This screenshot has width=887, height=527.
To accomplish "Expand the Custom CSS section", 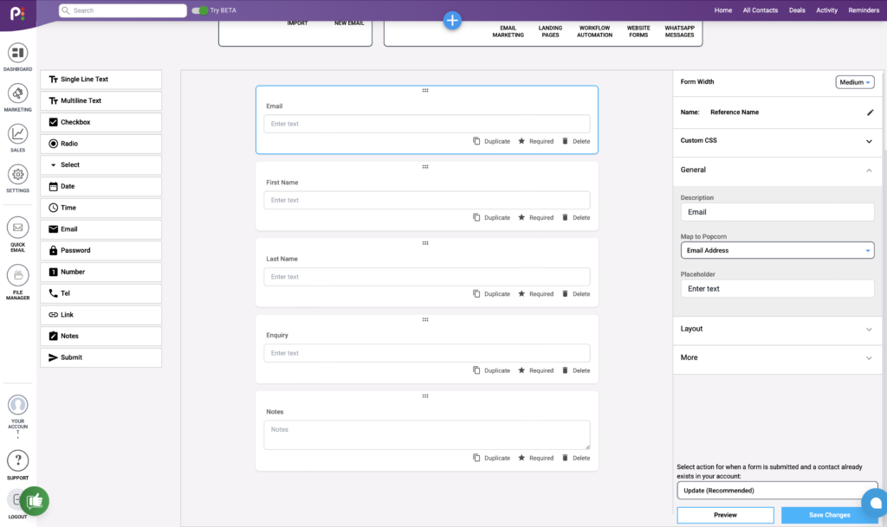I will 777,141.
